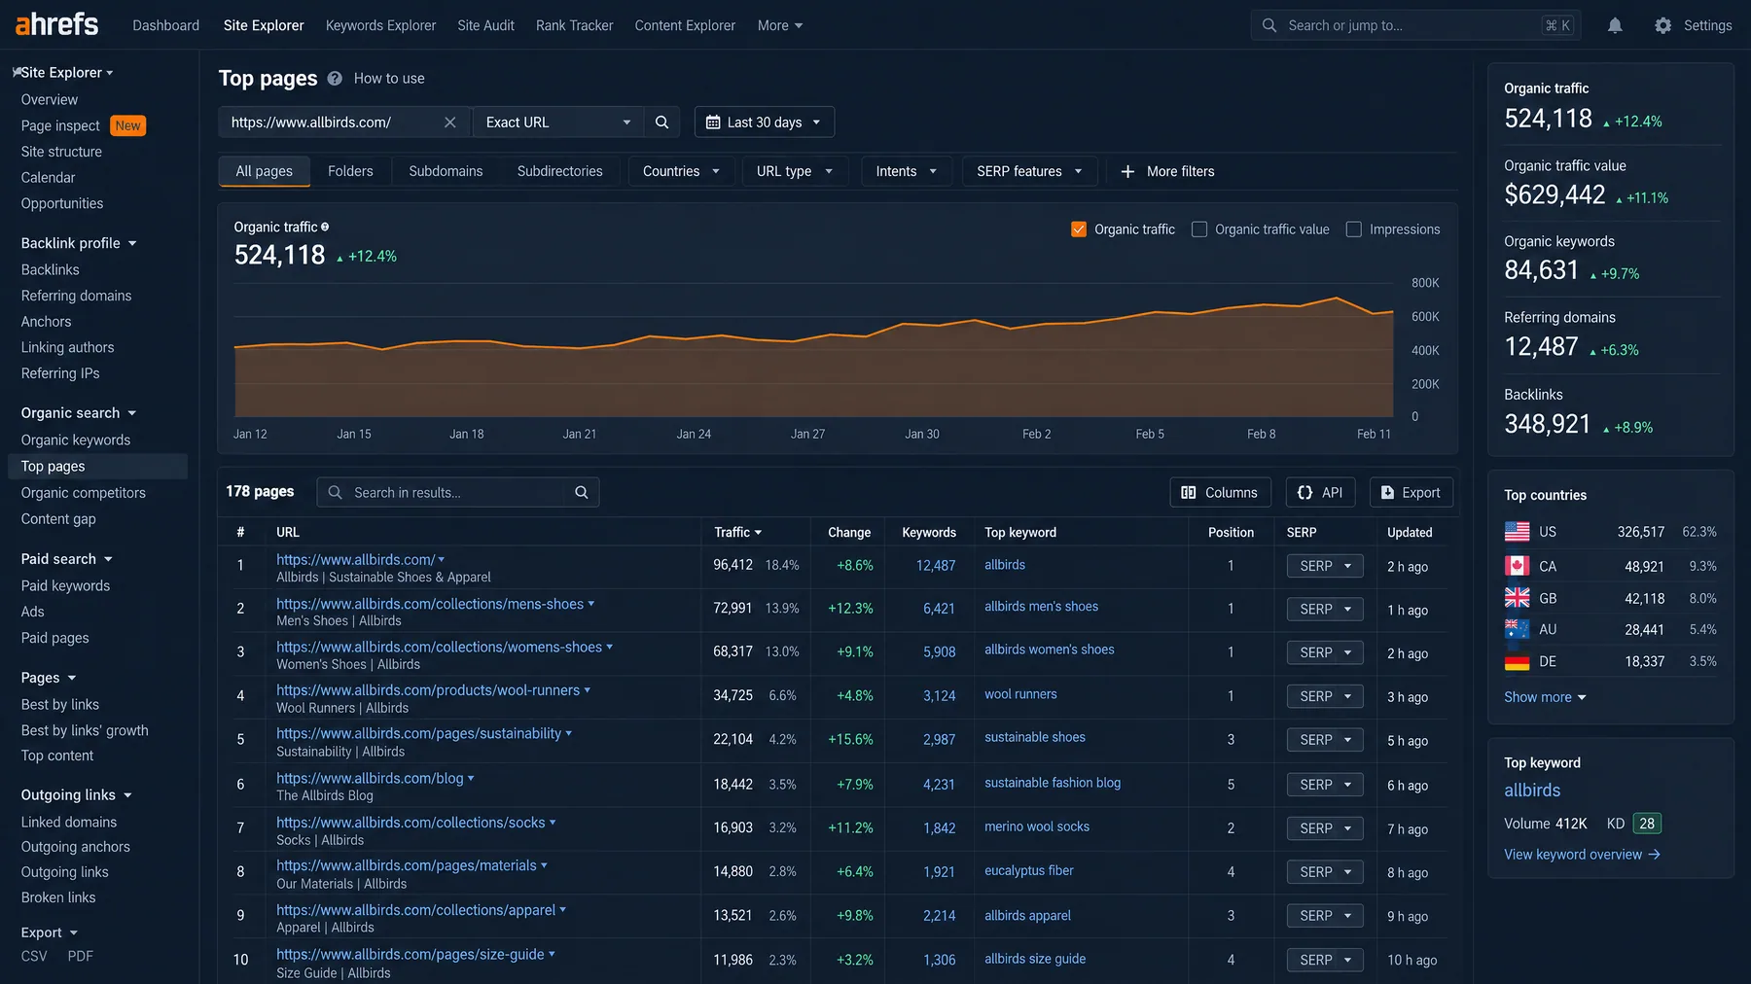Screen dimensions: 1751x984
Task: Click keyword count 12,487 link
Action: [935, 566]
